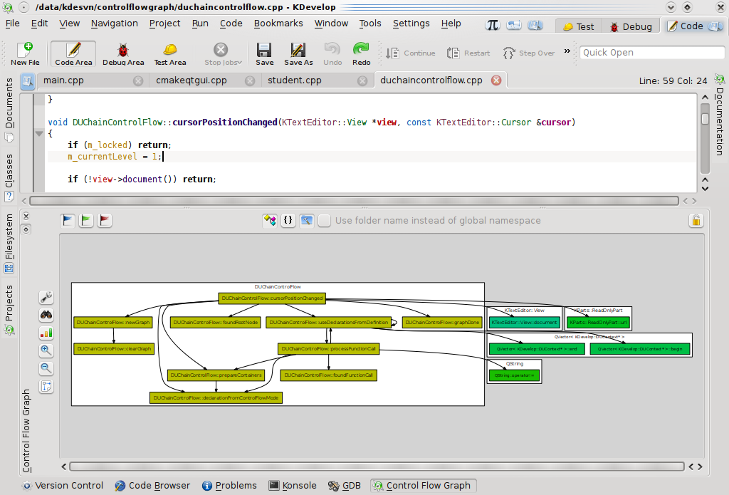The height and width of the screenshot is (495, 729).
Task: Open the Problems panel at the bottom
Action: pyautogui.click(x=229, y=485)
